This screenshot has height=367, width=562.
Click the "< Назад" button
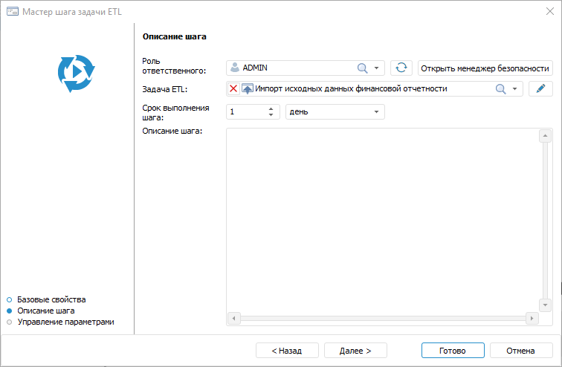pyautogui.click(x=287, y=351)
